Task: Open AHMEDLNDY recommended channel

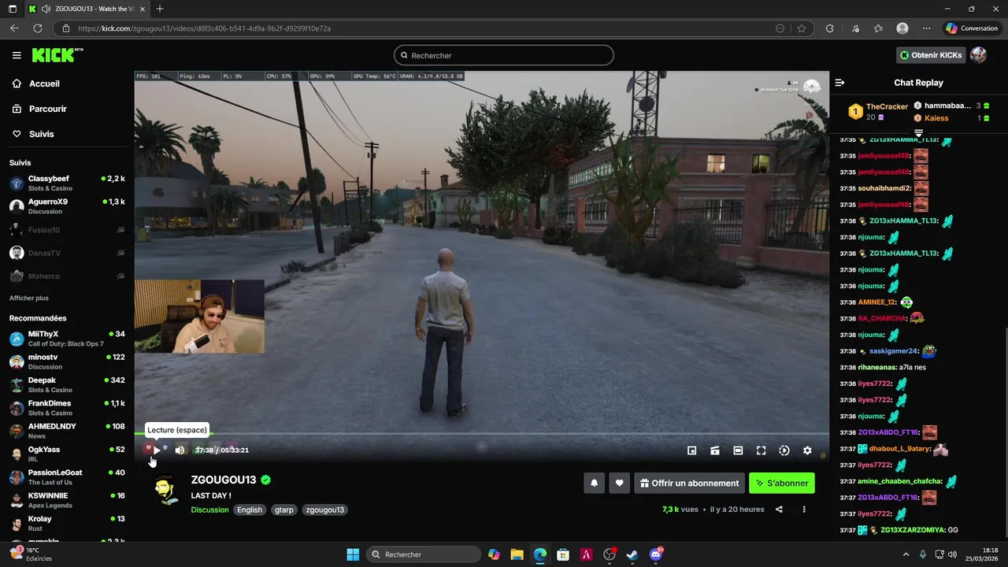Action: (x=67, y=431)
